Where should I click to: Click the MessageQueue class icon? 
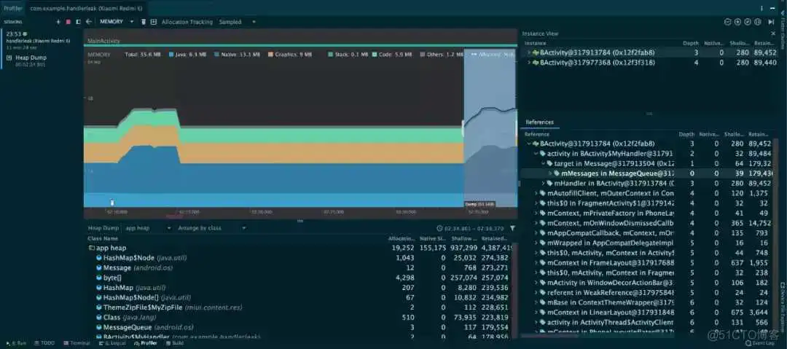[x=99, y=327]
